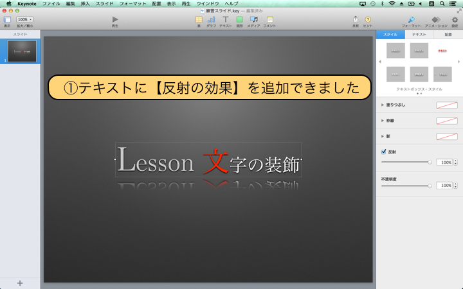Click the 影 shadow preset swatch

click(x=447, y=136)
